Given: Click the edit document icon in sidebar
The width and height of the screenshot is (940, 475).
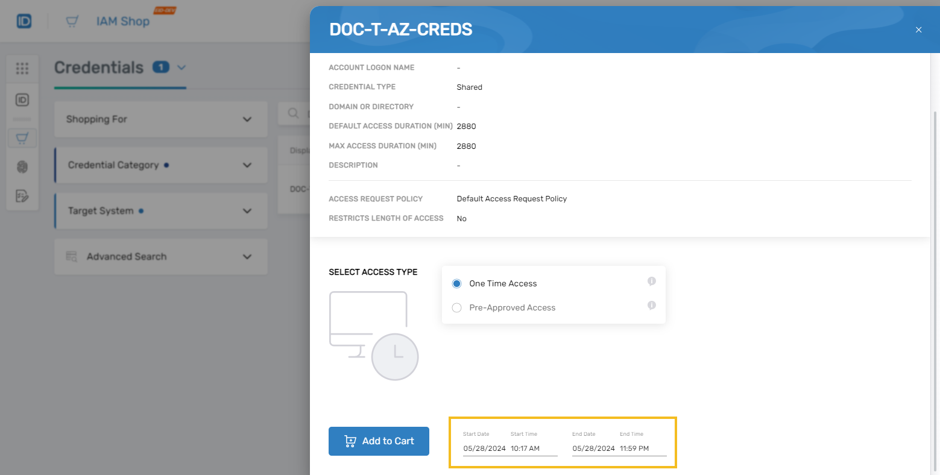Looking at the screenshot, I should 22,196.
